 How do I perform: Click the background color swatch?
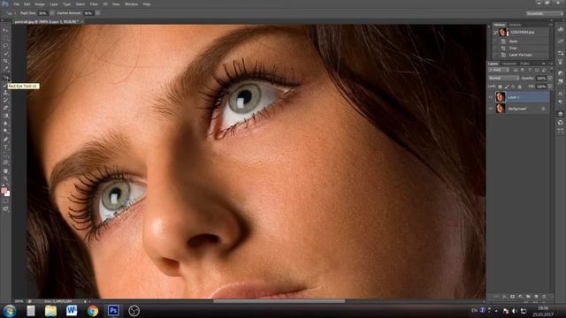[x=7, y=194]
